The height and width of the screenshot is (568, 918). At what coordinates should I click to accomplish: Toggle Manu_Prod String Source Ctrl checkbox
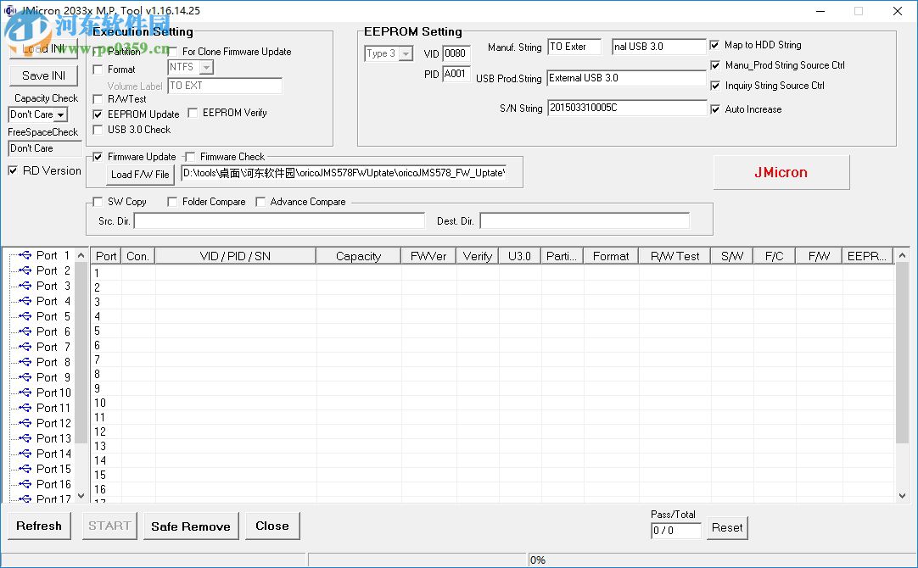point(715,65)
